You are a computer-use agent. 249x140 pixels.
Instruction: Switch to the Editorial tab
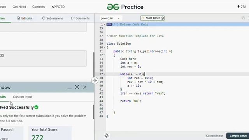point(25,18)
